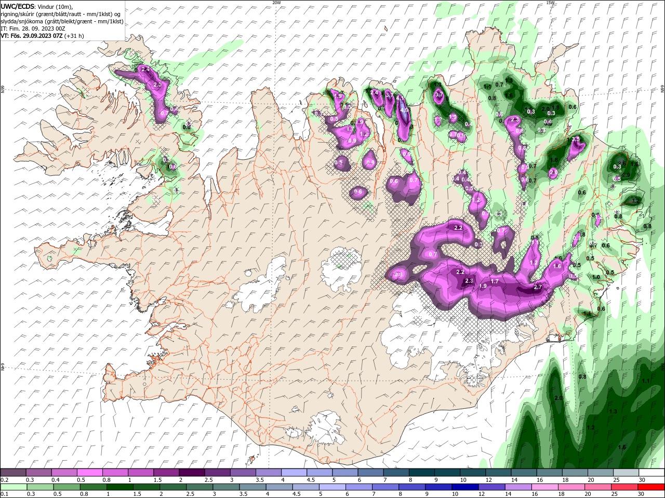Click the dark teal 9 swatch in the upper legend row

tap(447, 473)
